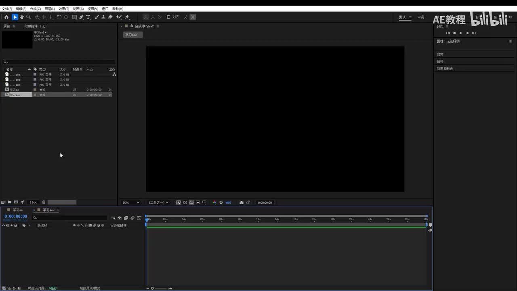Enable the 对齐 snapping checkbox
Screen dimensions: 517x291
[168, 17]
